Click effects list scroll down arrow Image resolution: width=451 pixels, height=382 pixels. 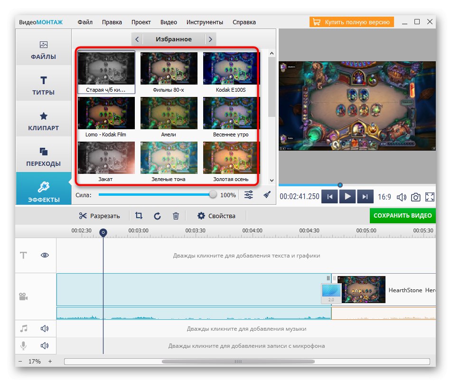[x=272, y=181]
